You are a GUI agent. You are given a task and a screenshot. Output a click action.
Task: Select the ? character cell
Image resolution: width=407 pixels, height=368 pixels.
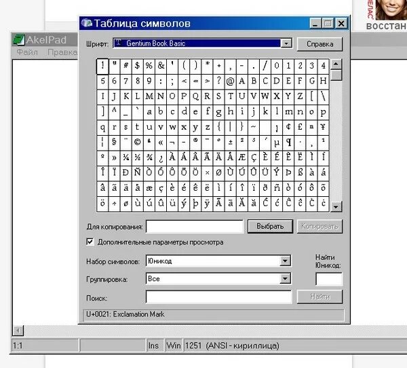(x=218, y=81)
